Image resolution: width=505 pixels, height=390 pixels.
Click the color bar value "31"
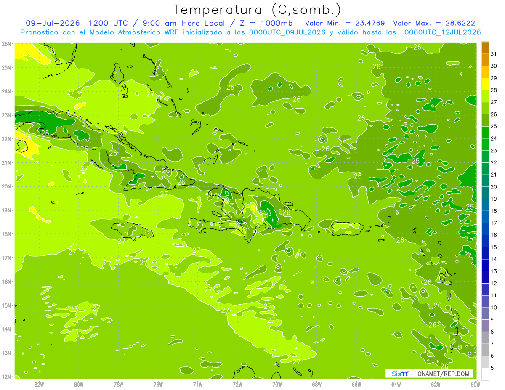click(494, 54)
